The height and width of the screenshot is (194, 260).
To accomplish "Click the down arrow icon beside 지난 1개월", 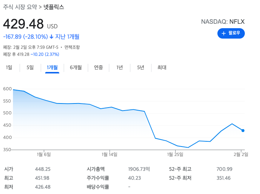I will click(x=51, y=37).
